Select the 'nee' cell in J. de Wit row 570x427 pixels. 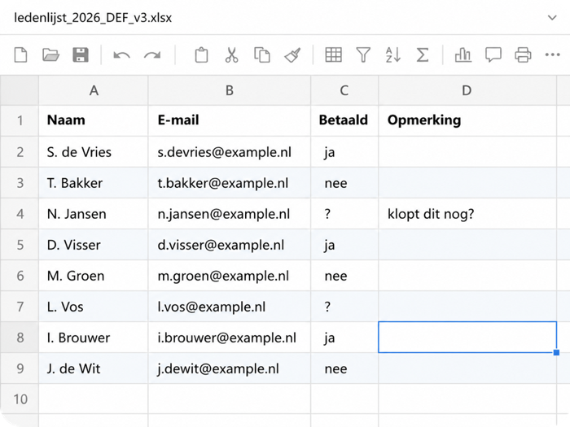point(344,368)
